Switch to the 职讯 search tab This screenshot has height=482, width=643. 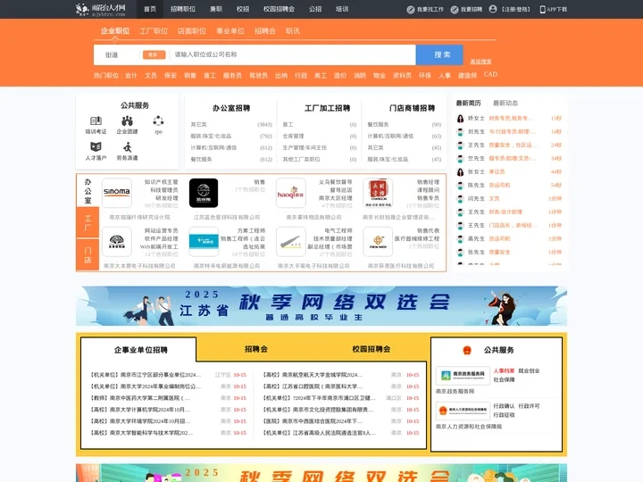point(293,30)
